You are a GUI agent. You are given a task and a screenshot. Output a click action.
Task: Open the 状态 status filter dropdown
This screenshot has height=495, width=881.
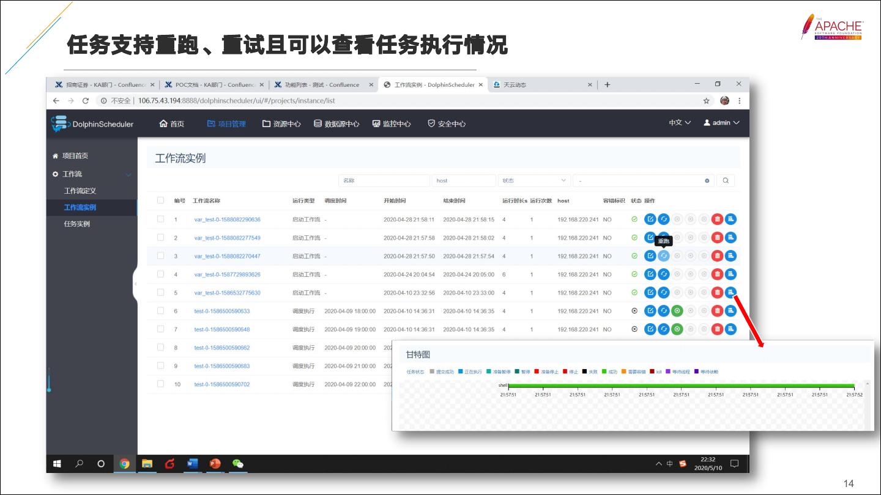point(535,181)
